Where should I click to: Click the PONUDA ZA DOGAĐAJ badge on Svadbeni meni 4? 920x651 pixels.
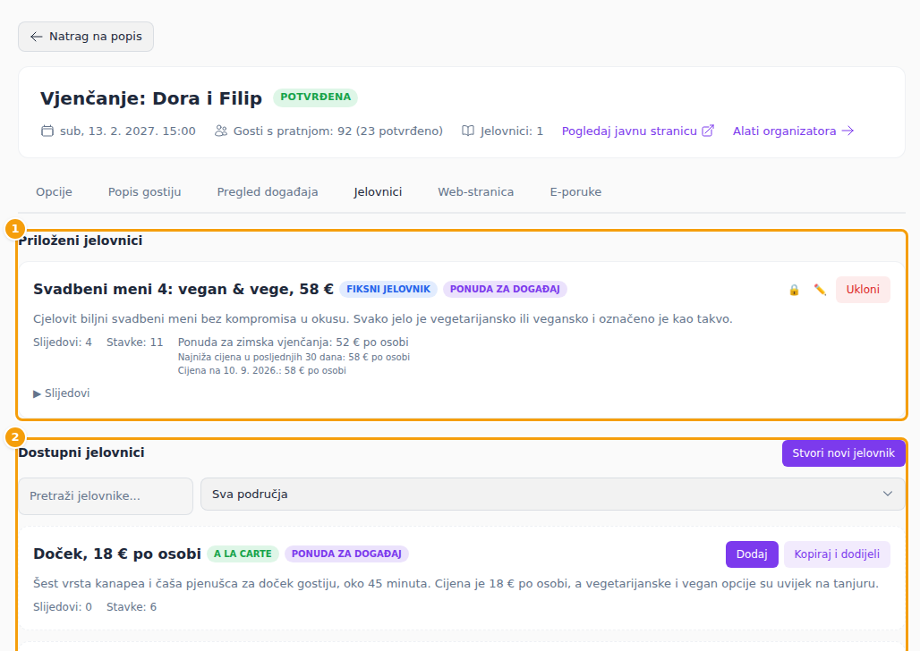(505, 289)
